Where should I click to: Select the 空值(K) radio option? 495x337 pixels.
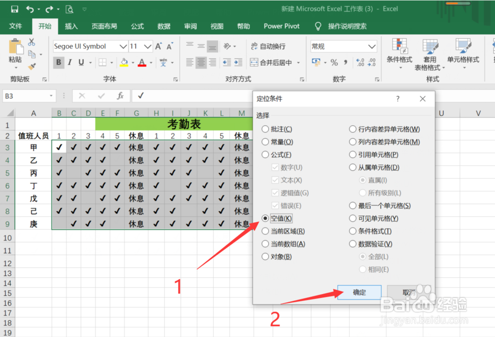click(277, 218)
